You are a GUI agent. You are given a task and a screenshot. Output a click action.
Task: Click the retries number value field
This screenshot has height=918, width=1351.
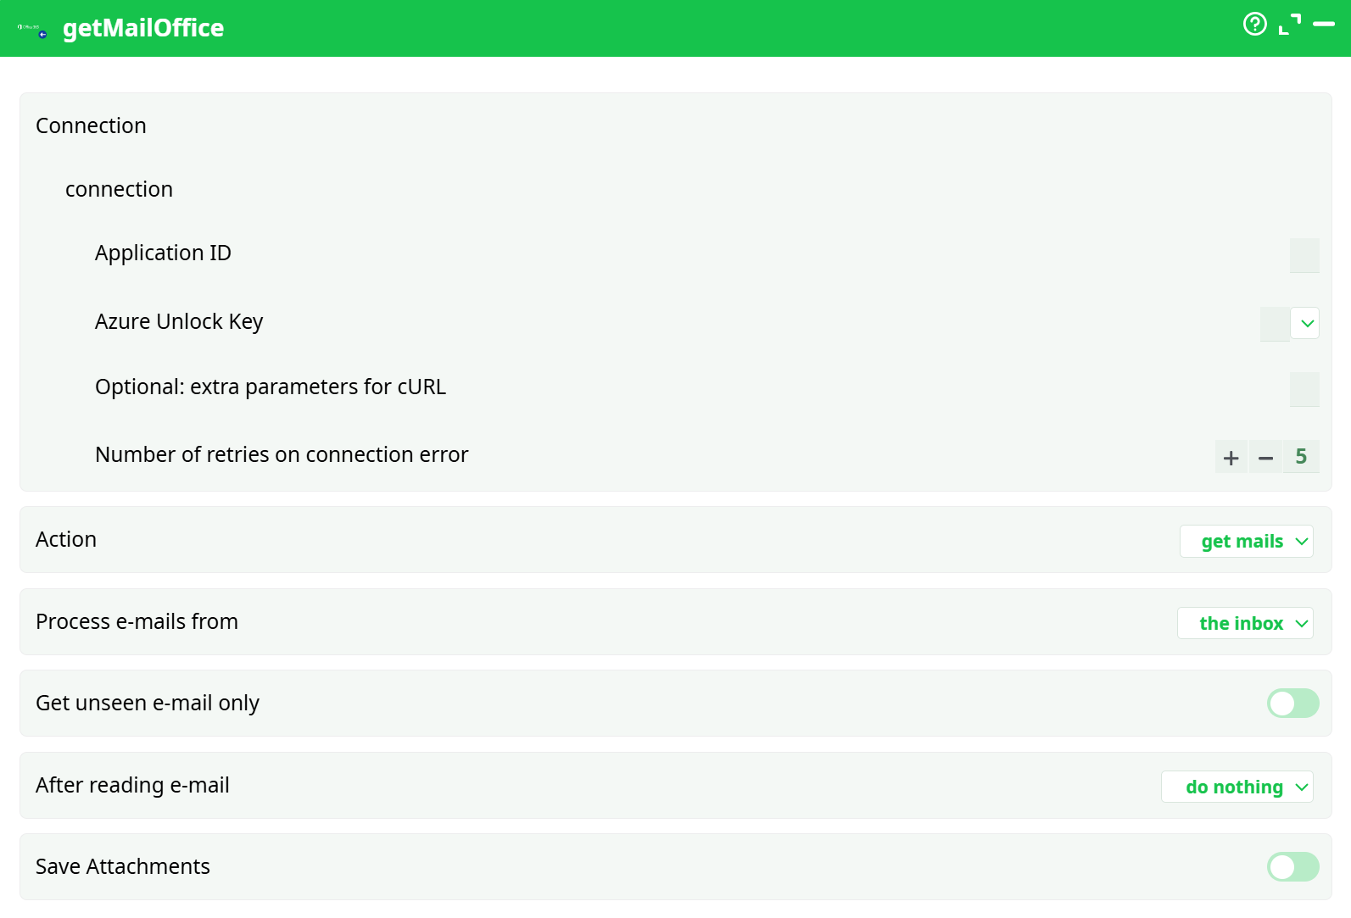pos(1301,458)
